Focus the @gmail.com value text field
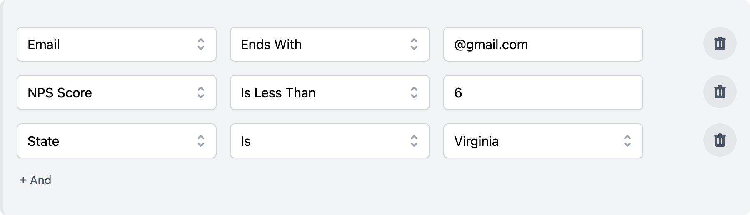This screenshot has height=215, width=750. click(x=543, y=44)
